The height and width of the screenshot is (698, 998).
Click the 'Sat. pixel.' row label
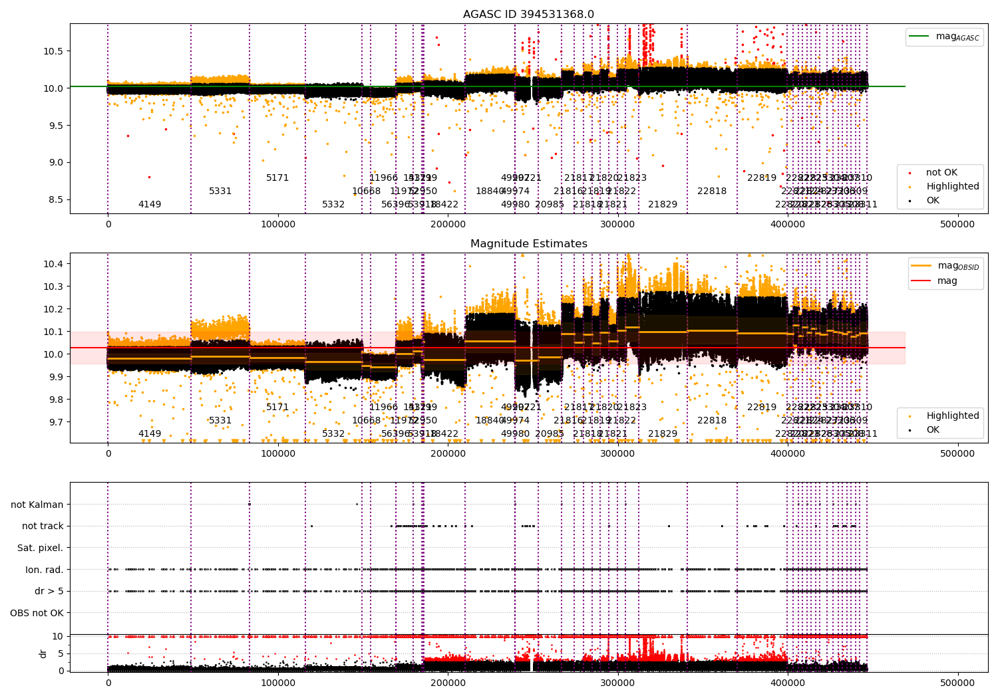pyautogui.click(x=41, y=548)
